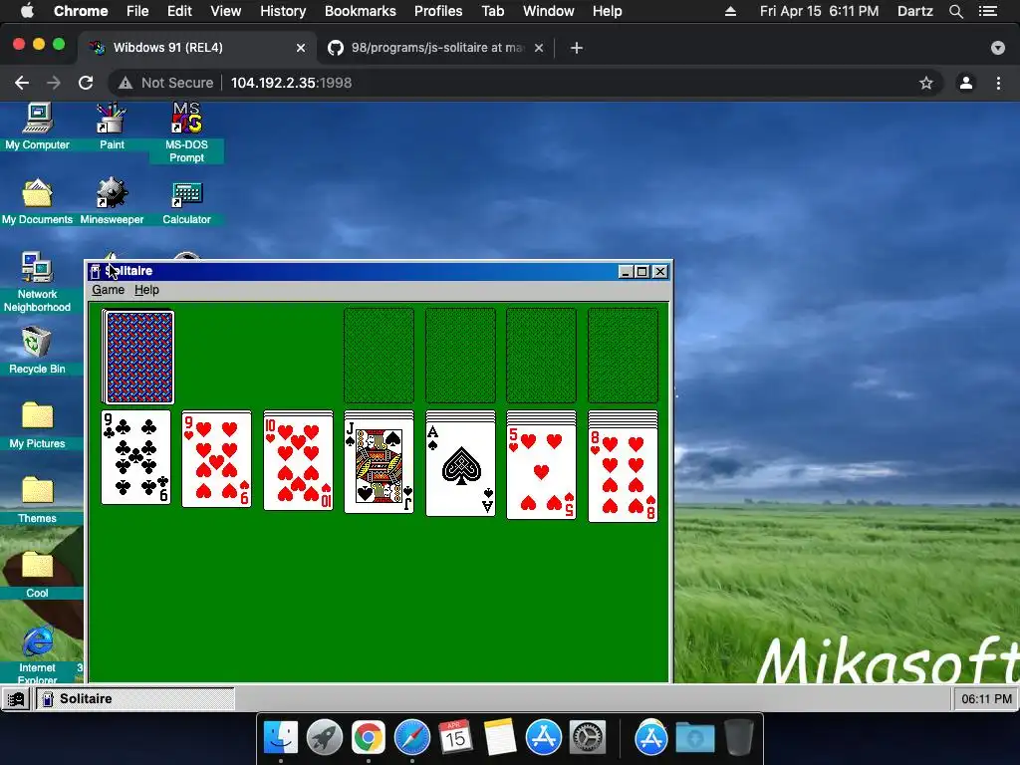Click the Start button in the taskbar
This screenshot has width=1020, height=765.
[x=16, y=699]
